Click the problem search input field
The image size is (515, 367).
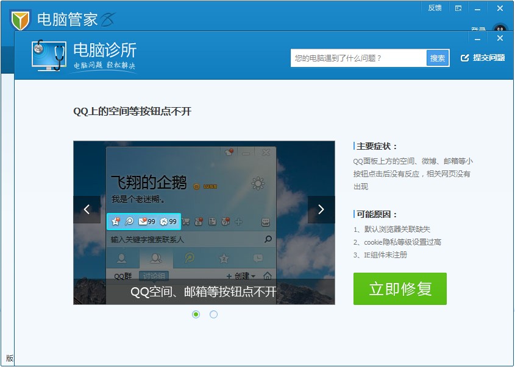click(357, 58)
